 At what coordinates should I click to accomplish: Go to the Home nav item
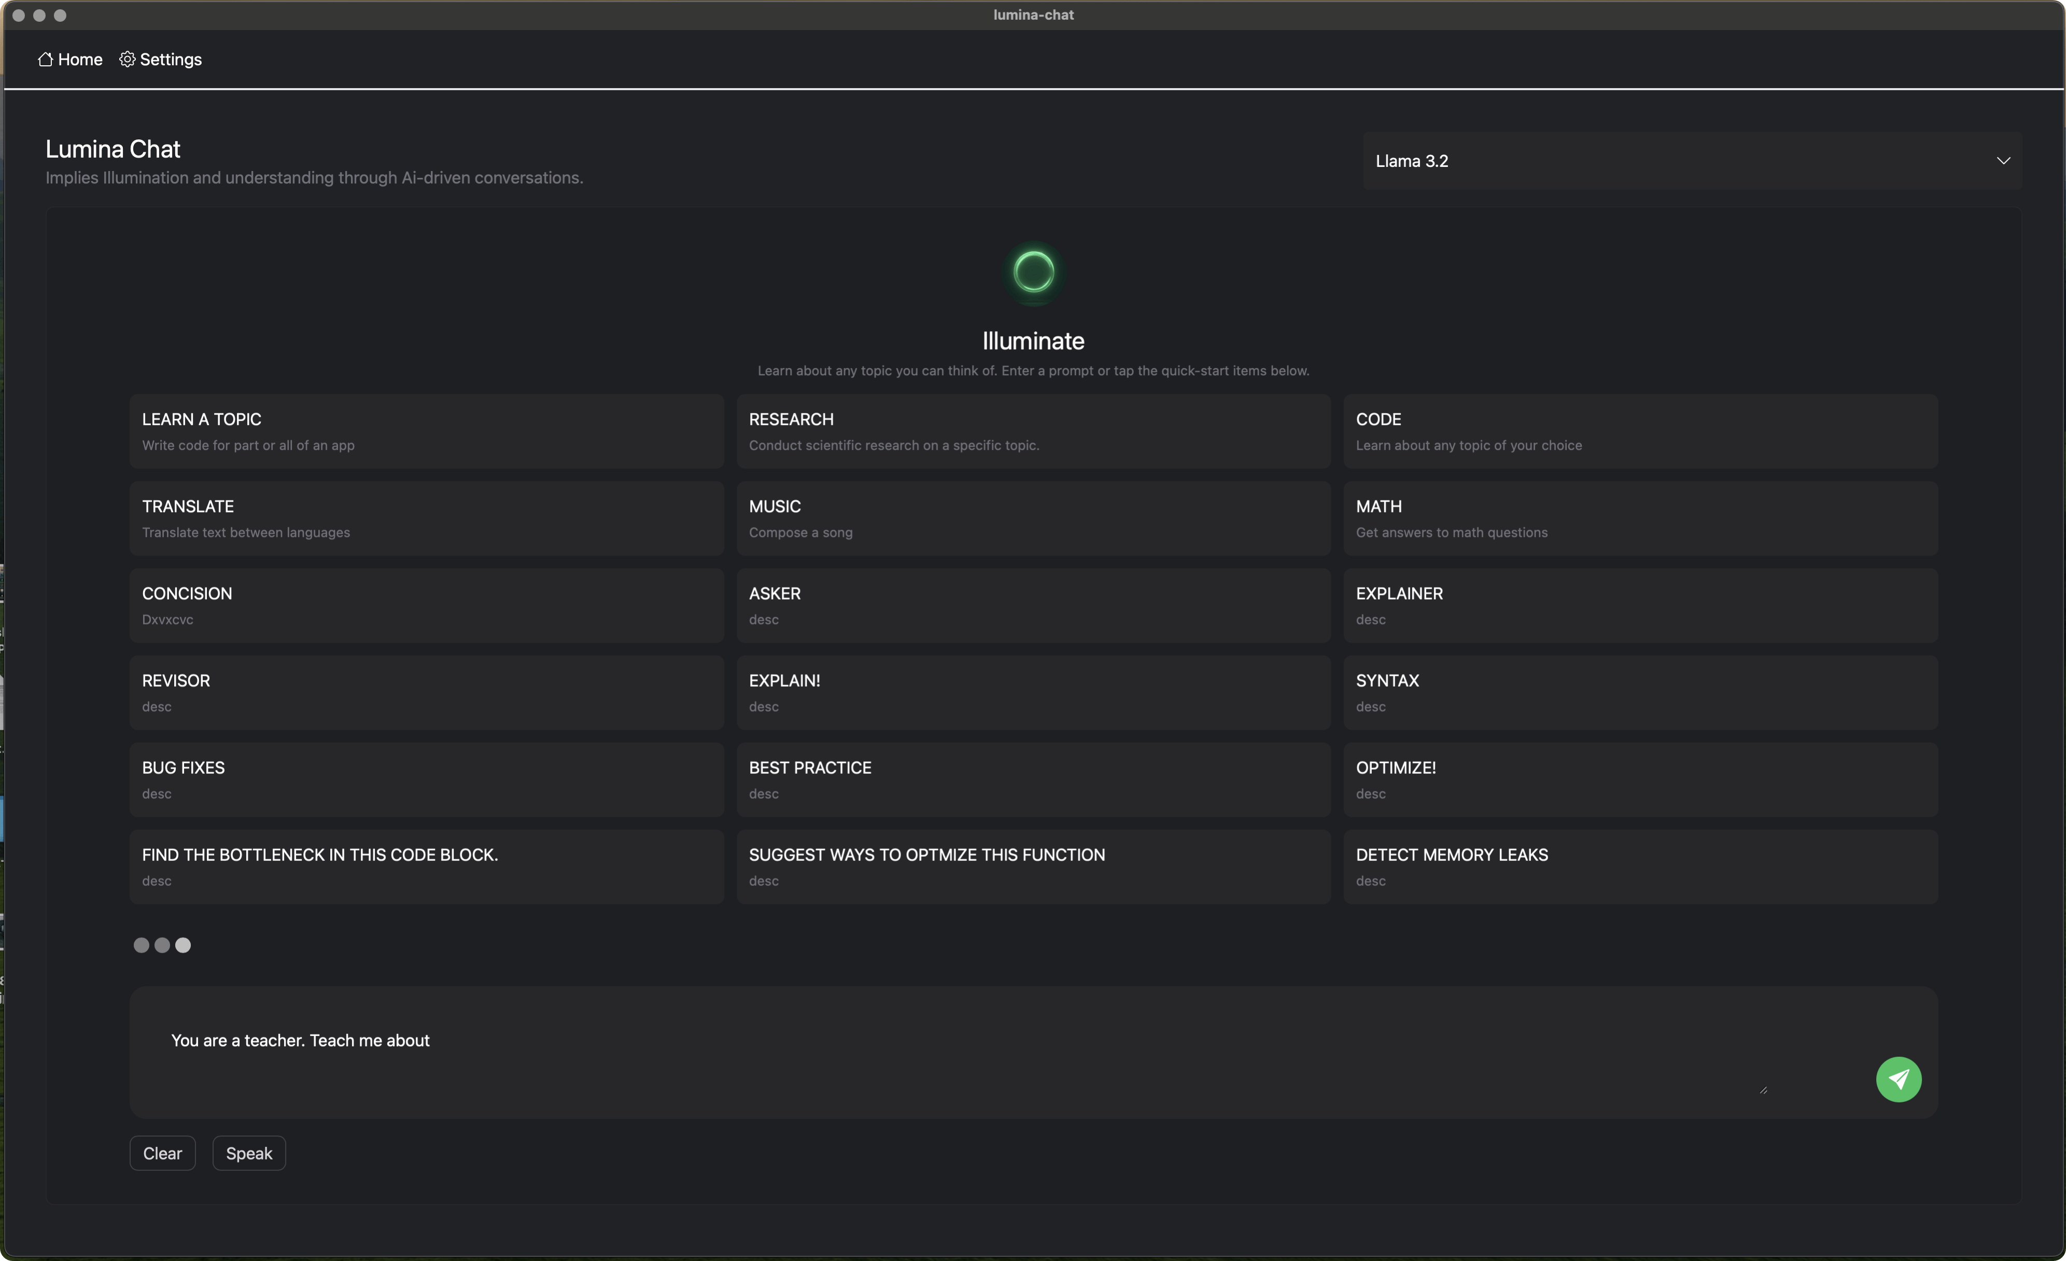pyautogui.click(x=71, y=60)
